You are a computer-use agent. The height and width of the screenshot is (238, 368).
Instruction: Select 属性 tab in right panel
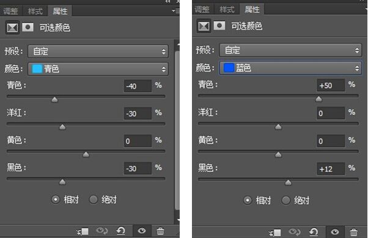pos(252,9)
